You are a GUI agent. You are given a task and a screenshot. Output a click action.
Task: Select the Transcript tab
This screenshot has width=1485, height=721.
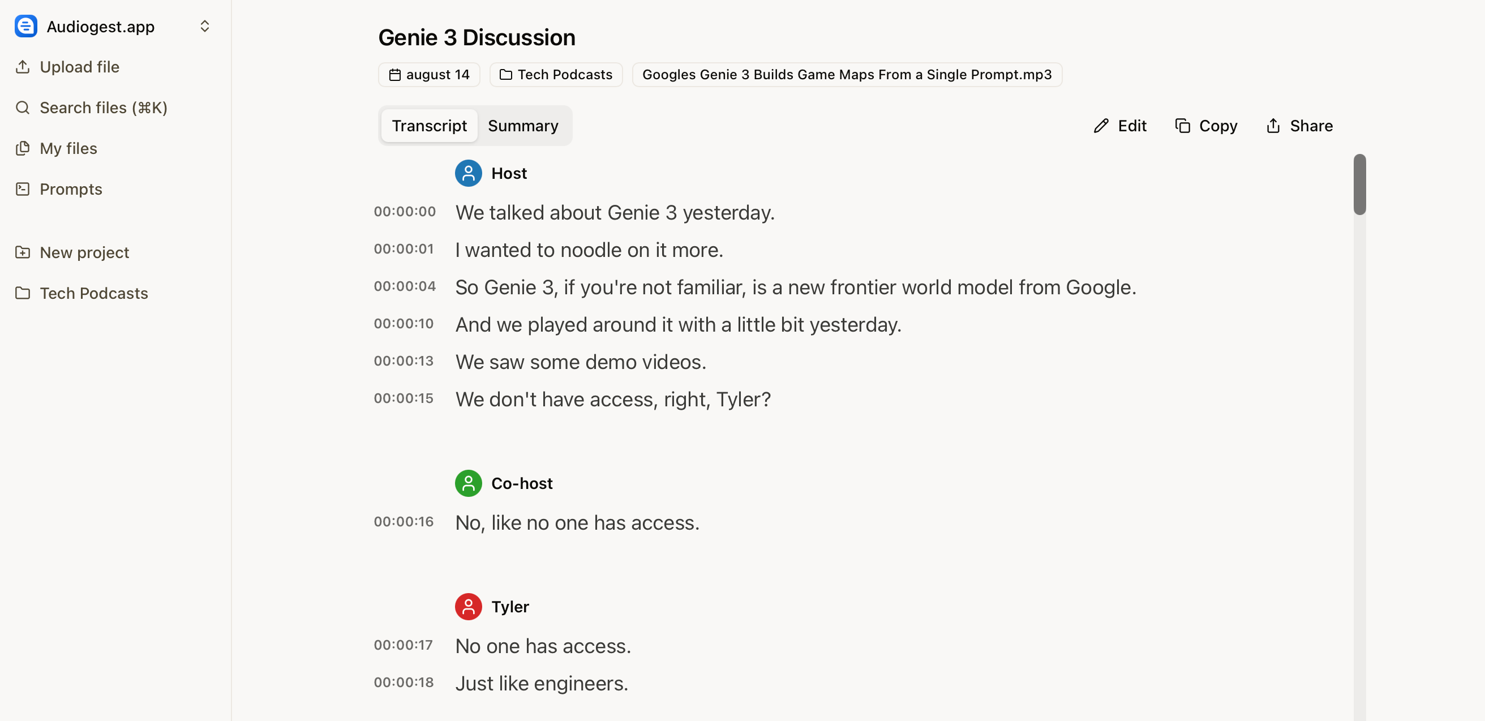pos(430,126)
